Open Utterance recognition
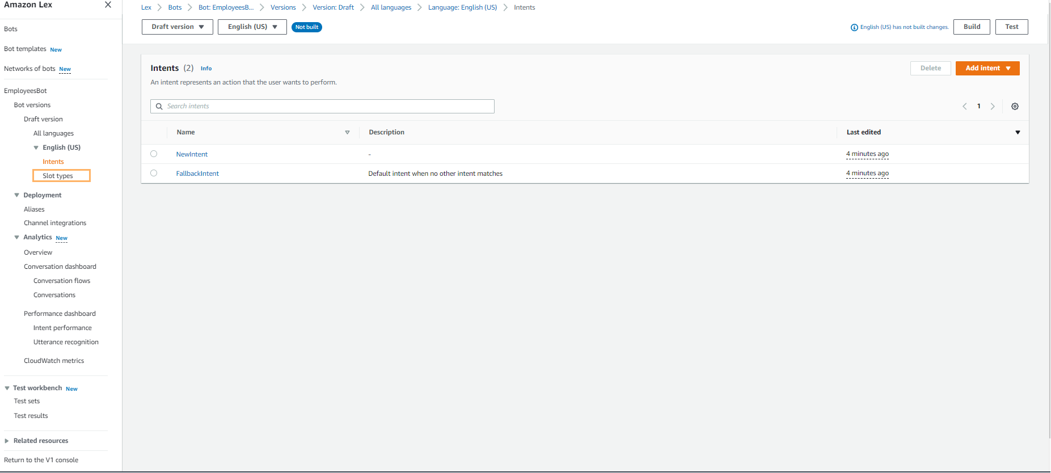Image resolution: width=1051 pixels, height=473 pixels. coord(66,342)
